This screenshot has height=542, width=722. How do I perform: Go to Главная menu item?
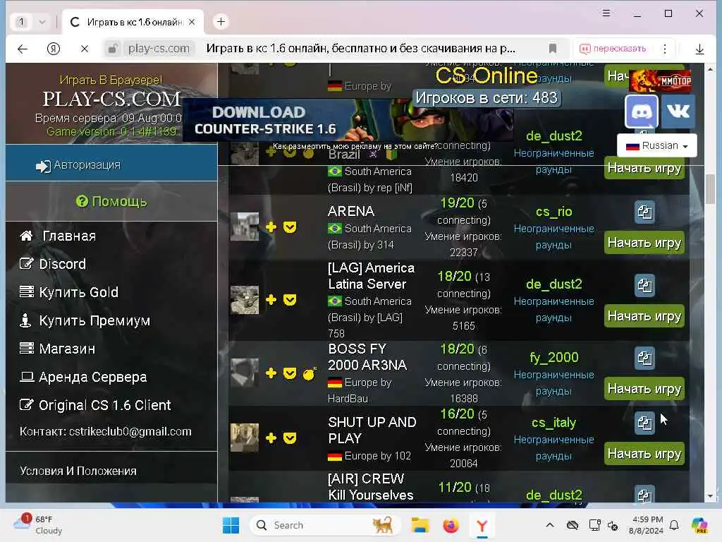59,236
